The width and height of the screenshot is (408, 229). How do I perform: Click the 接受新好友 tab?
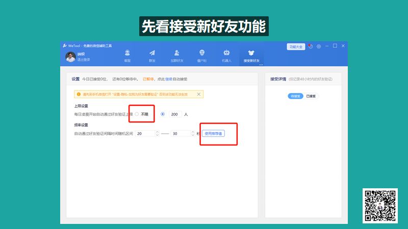tap(250, 55)
